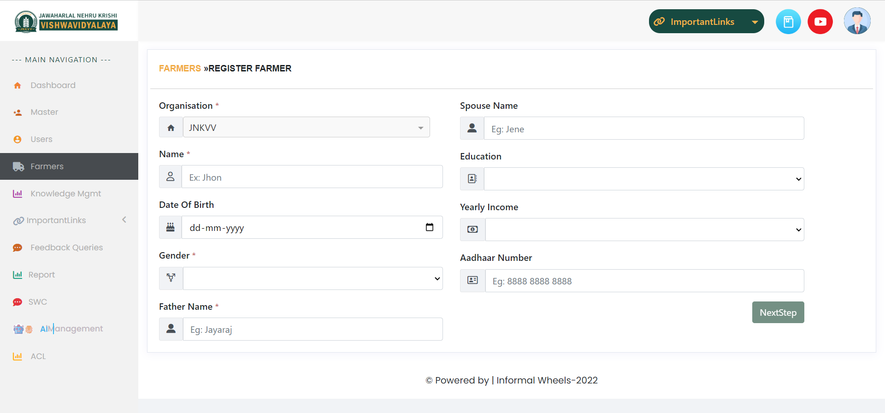
Task: Open the AIManagement menu item
Action: click(69, 329)
